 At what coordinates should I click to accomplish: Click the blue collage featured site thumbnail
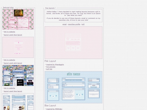18,76
